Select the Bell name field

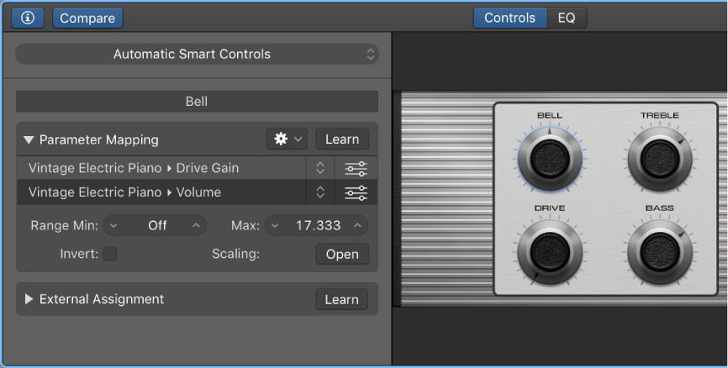[197, 101]
